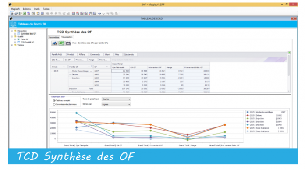Open the Type de graphique dropdown

[x=116, y=99]
